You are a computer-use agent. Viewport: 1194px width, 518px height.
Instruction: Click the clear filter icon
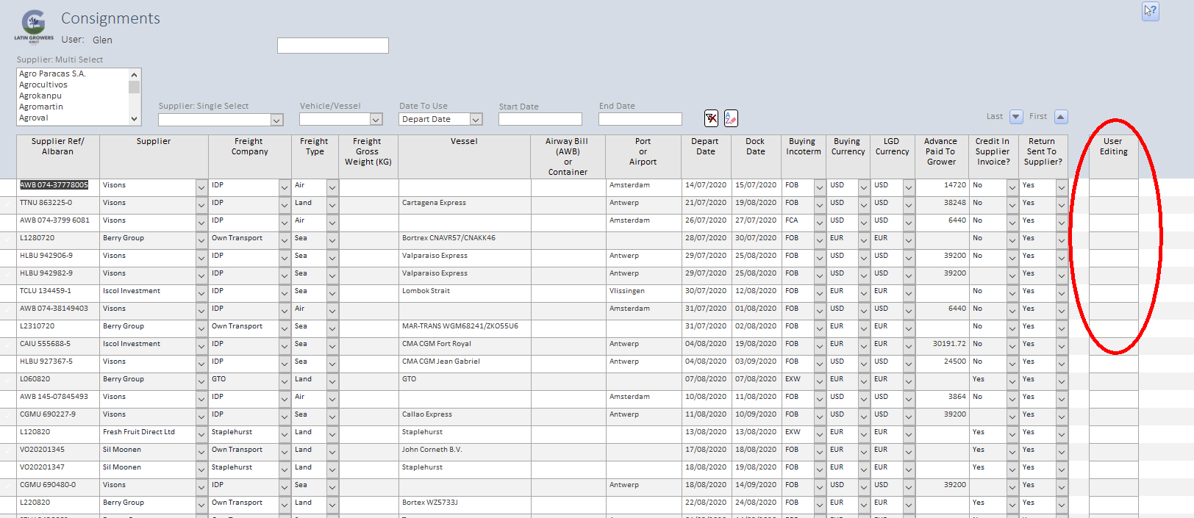[x=711, y=118]
